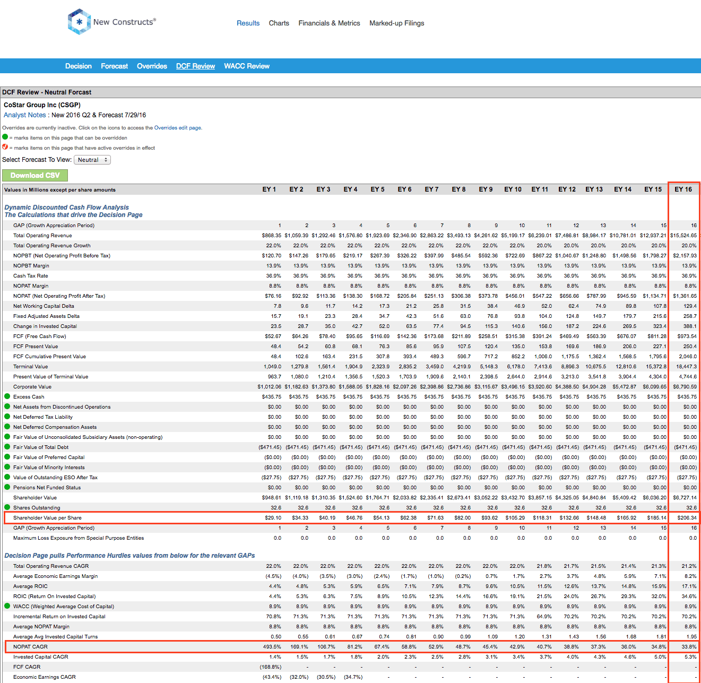Image resolution: width=701 pixels, height=683 pixels.
Task: Click the CoStar Group Inc (CSGP) title
Action: [42, 105]
